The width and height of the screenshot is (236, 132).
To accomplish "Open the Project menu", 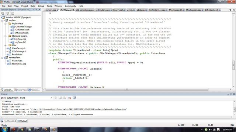I will click(25, 6).
